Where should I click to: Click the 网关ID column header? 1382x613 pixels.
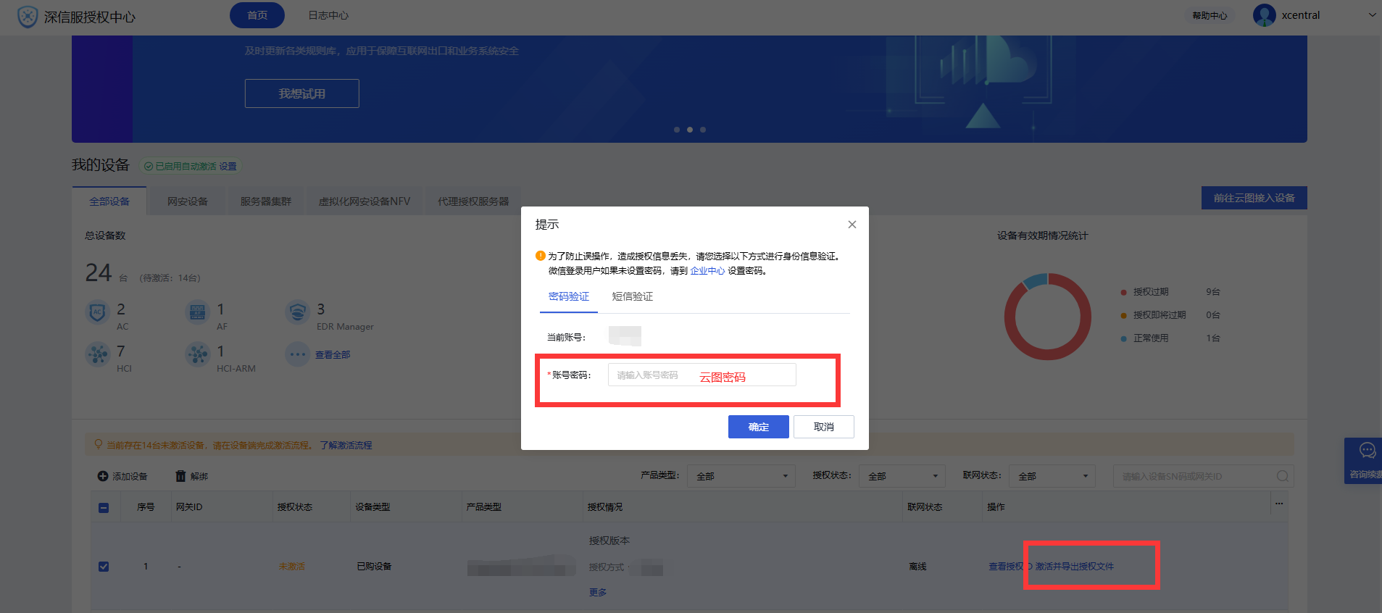pos(189,507)
